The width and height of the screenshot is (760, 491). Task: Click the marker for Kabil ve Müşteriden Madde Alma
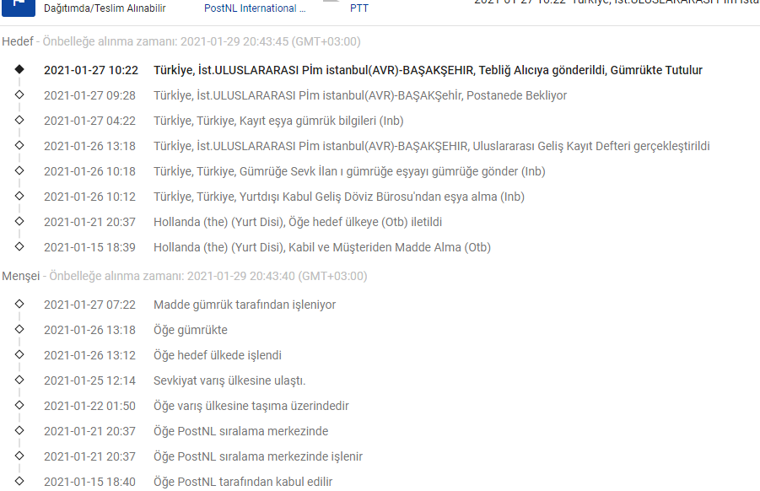(19, 246)
